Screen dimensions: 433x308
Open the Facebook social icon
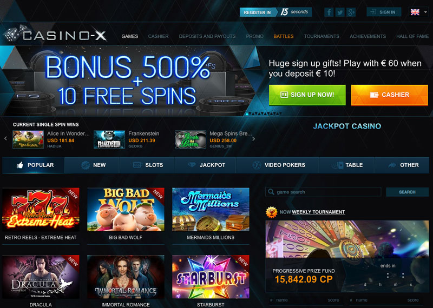click(329, 12)
